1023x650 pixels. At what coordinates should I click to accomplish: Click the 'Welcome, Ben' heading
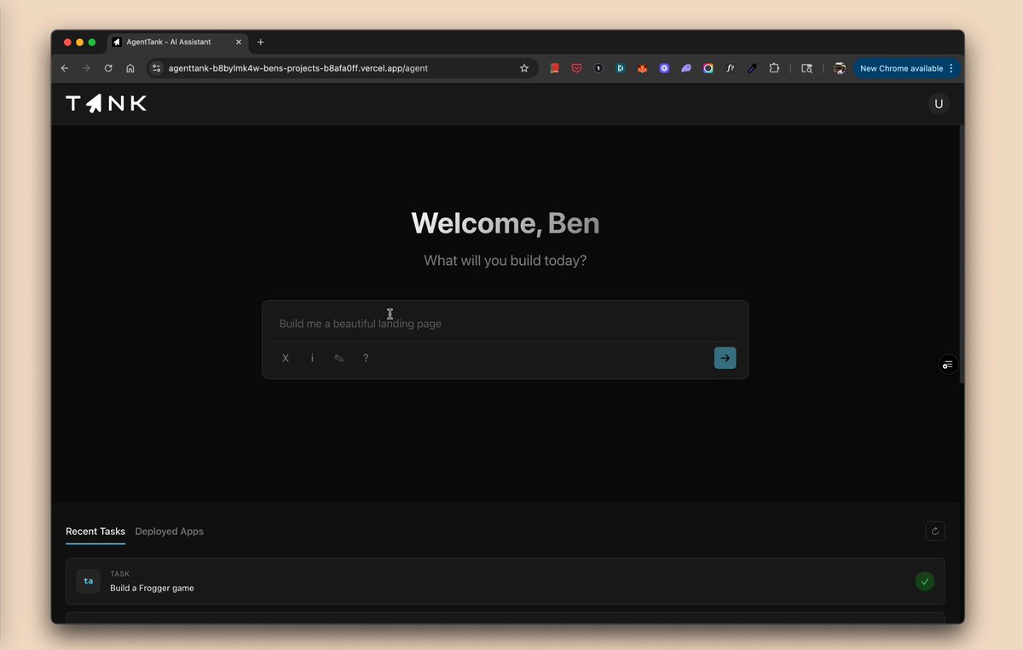coord(505,223)
